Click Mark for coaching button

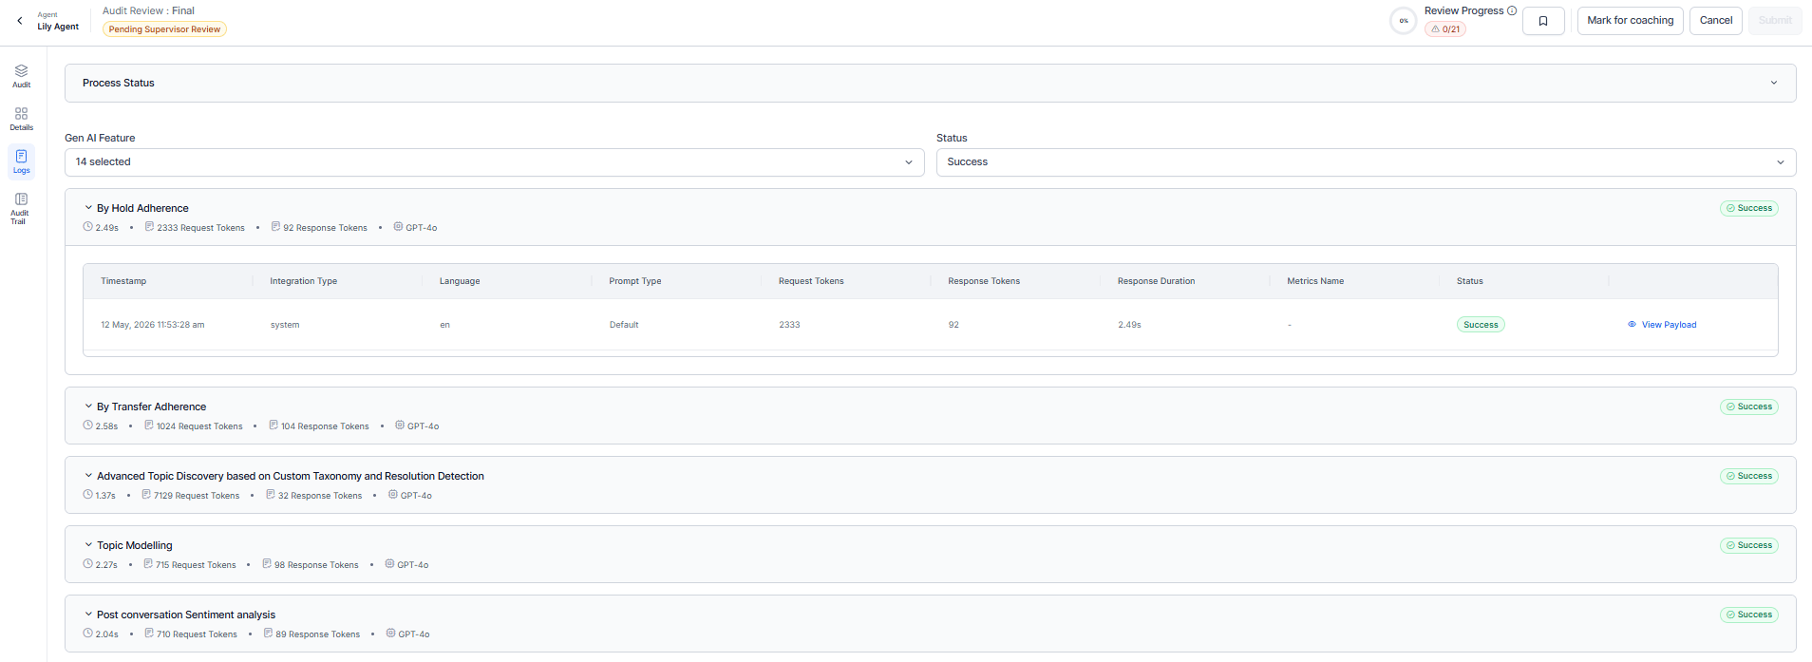coord(1630,21)
